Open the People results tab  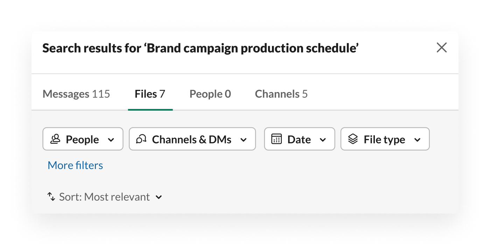(x=210, y=94)
